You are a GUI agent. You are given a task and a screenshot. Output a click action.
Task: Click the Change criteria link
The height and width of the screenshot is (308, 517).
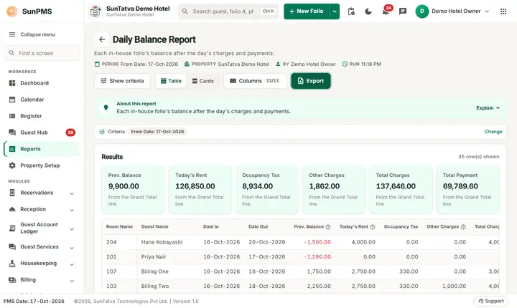click(x=493, y=132)
